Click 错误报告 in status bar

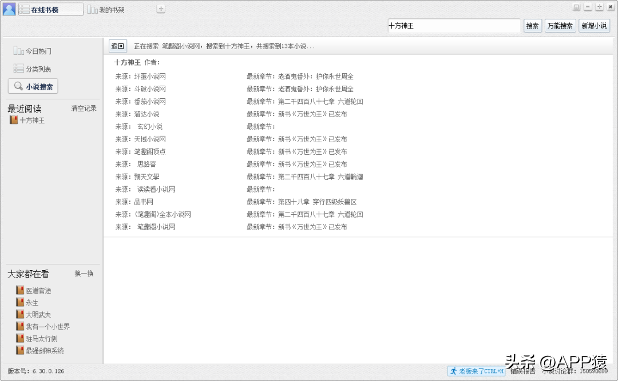[522, 371]
